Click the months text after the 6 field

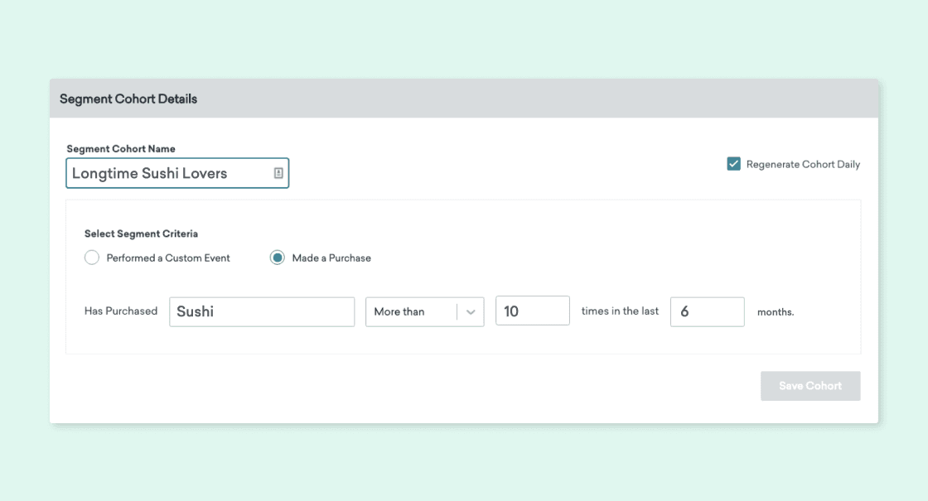click(776, 312)
